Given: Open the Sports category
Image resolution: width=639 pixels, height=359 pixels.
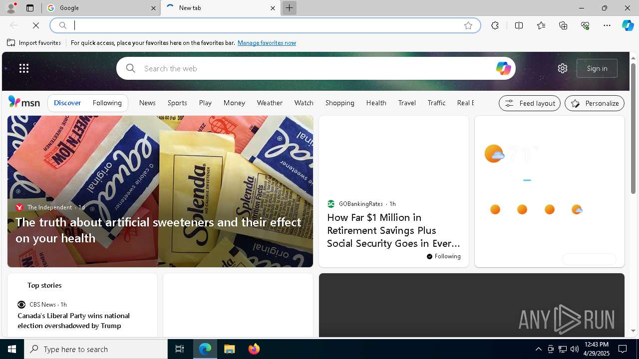Looking at the screenshot, I should 177,103.
